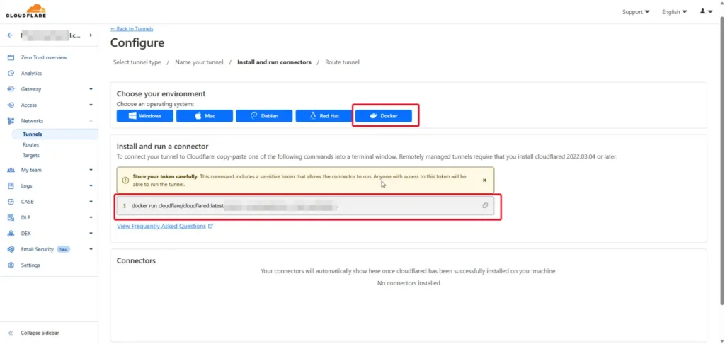Open the Support dropdown
The image size is (725, 344).
(636, 12)
